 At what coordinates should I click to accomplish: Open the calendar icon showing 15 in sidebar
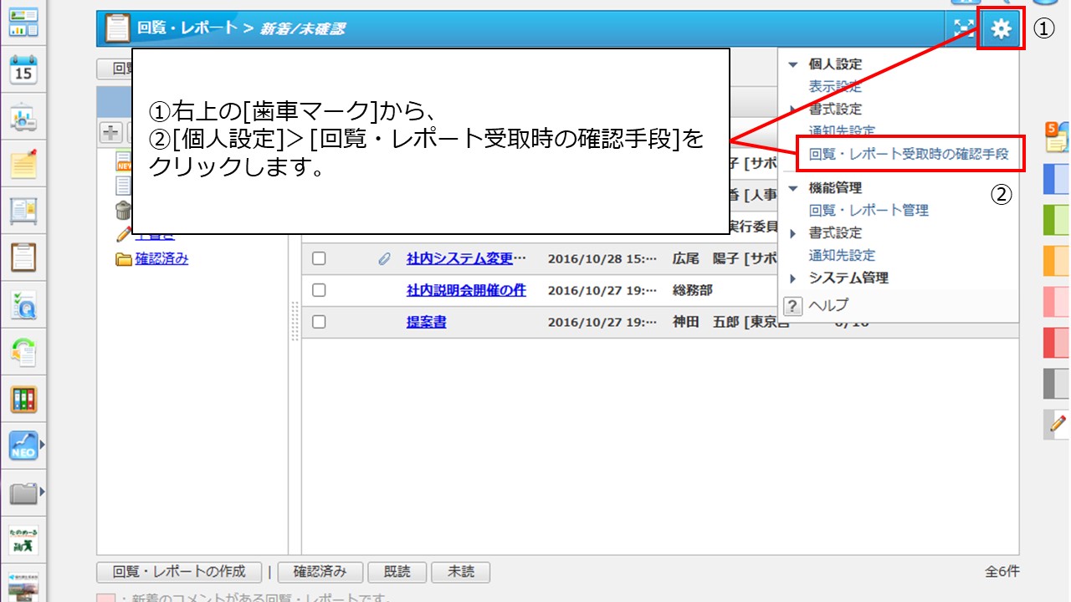pyautogui.click(x=23, y=70)
